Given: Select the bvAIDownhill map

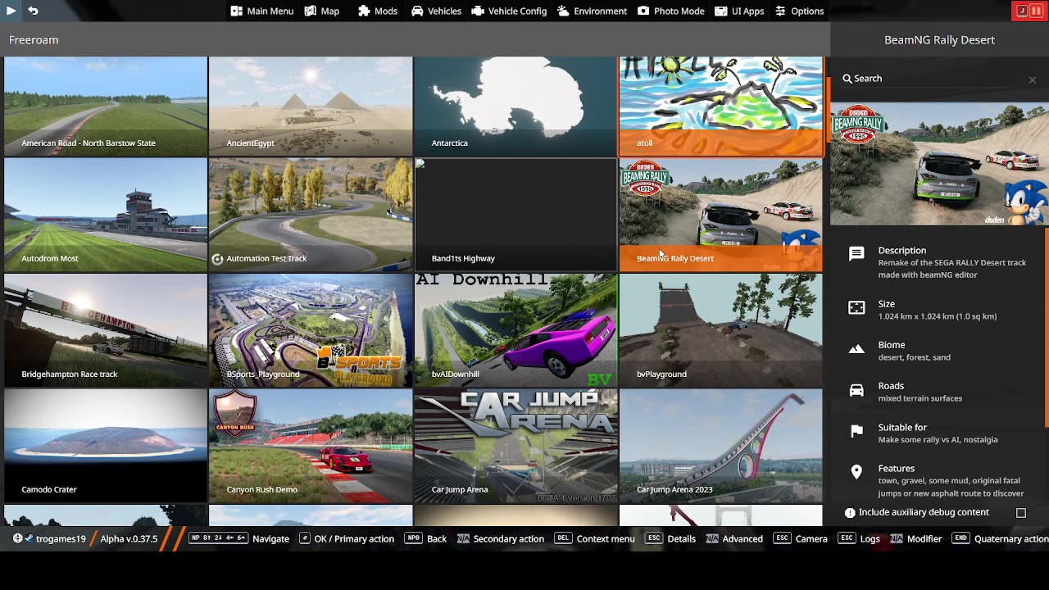Looking at the screenshot, I should click(515, 330).
